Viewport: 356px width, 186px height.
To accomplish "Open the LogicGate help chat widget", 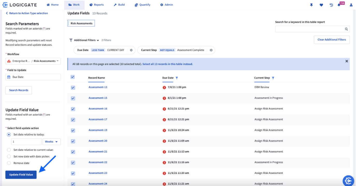I will pos(348,180).
